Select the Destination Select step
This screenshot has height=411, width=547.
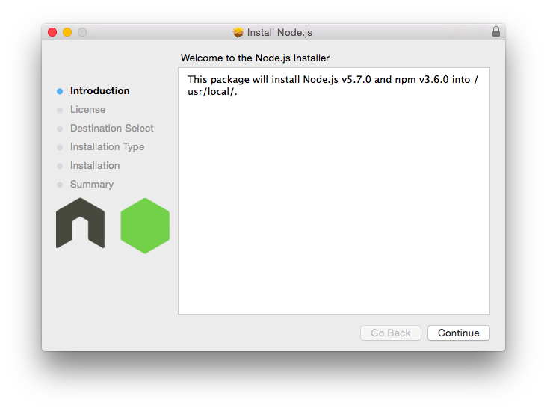[x=111, y=128]
